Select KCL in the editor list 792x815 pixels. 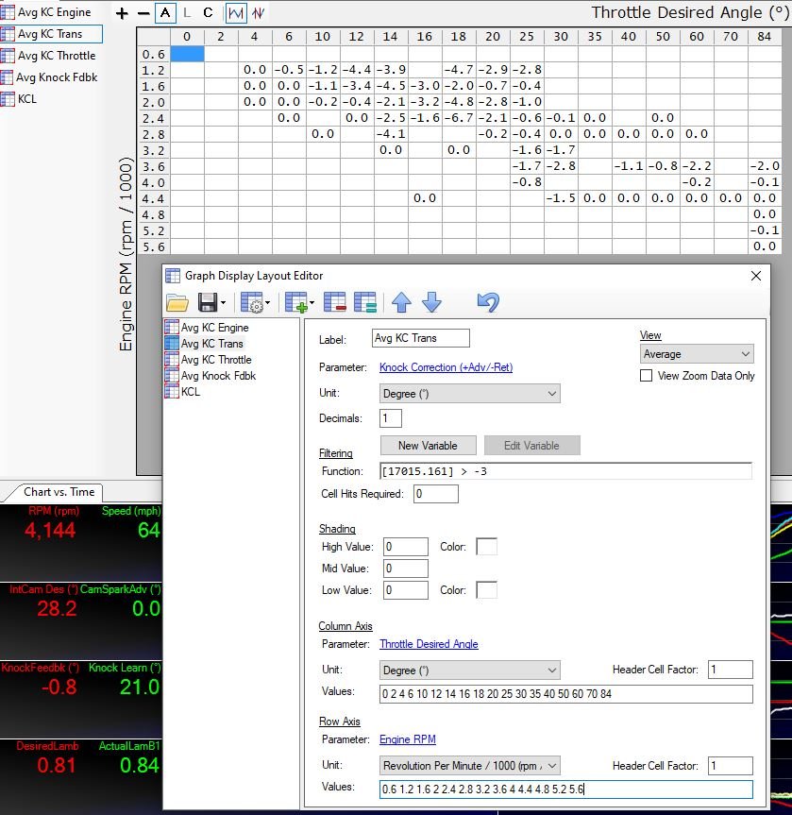(182, 392)
